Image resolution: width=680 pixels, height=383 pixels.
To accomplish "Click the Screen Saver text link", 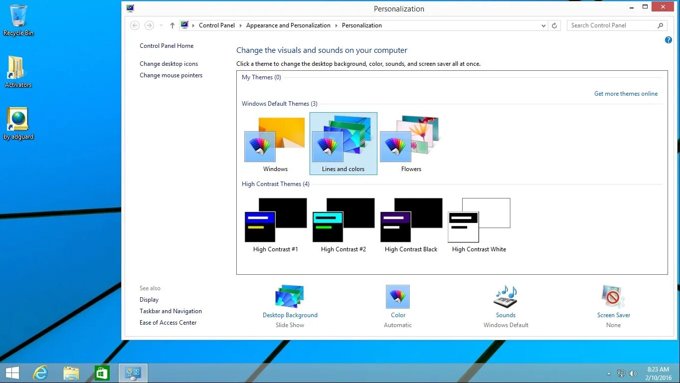I will pyautogui.click(x=614, y=315).
